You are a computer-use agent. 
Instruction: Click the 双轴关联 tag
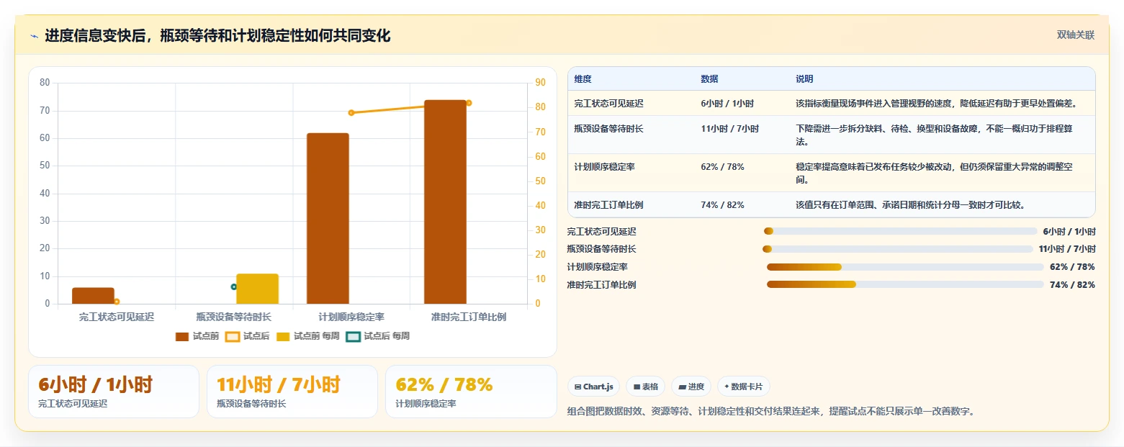coord(1075,35)
